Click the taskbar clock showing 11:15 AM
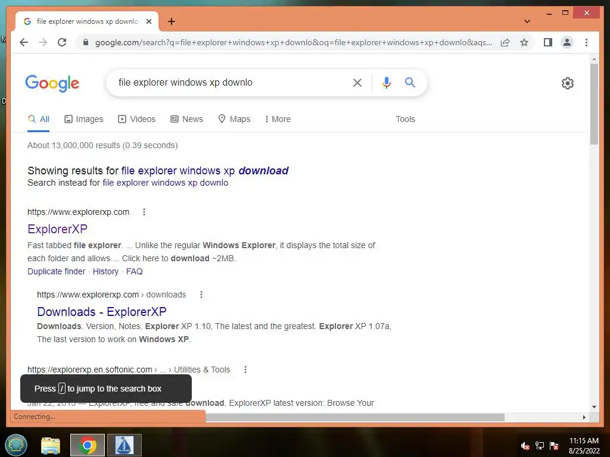Viewport: 610px width, 457px height. (584, 446)
